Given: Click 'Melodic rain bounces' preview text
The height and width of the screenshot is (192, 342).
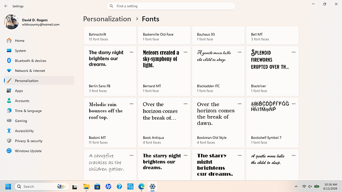Looking at the screenshot, I should point(106,111).
